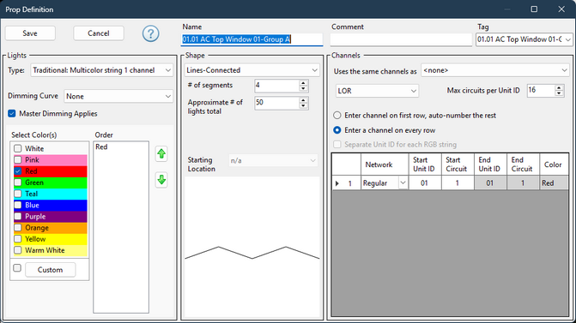Click the Network column header
Screen dimensions: 576x323
(385, 164)
